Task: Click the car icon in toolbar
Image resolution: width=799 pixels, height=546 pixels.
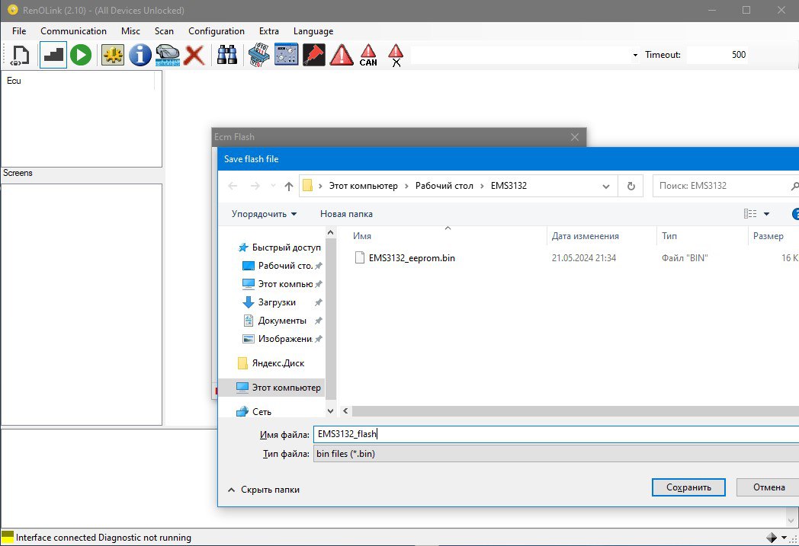Action: point(167,55)
